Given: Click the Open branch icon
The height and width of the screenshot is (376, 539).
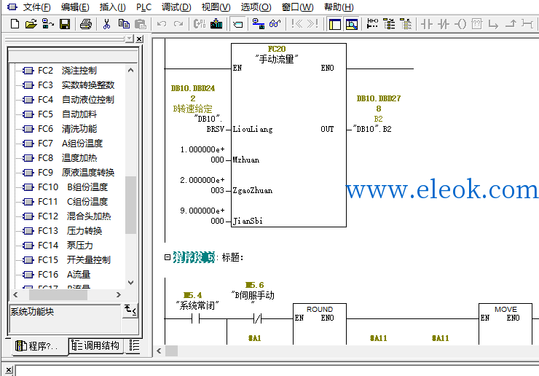Looking at the screenshot, I should tap(494, 24).
